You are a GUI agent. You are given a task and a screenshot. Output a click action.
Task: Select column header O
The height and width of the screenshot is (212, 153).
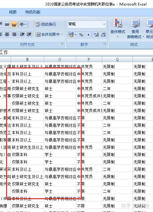[60, 60]
